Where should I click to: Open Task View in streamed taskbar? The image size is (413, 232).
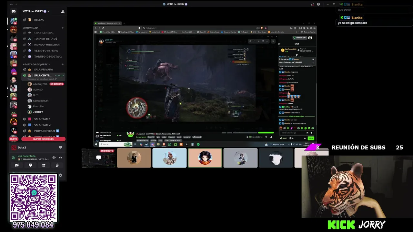(135, 144)
